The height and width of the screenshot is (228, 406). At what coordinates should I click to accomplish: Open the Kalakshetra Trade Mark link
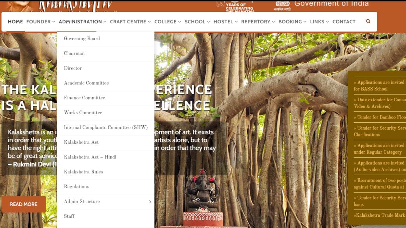(x=380, y=215)
